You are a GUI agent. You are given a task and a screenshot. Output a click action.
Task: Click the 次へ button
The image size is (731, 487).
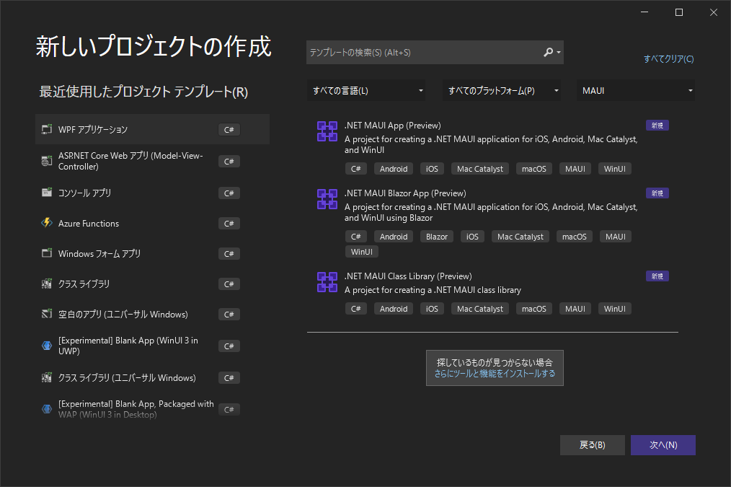tap(663, 444)
